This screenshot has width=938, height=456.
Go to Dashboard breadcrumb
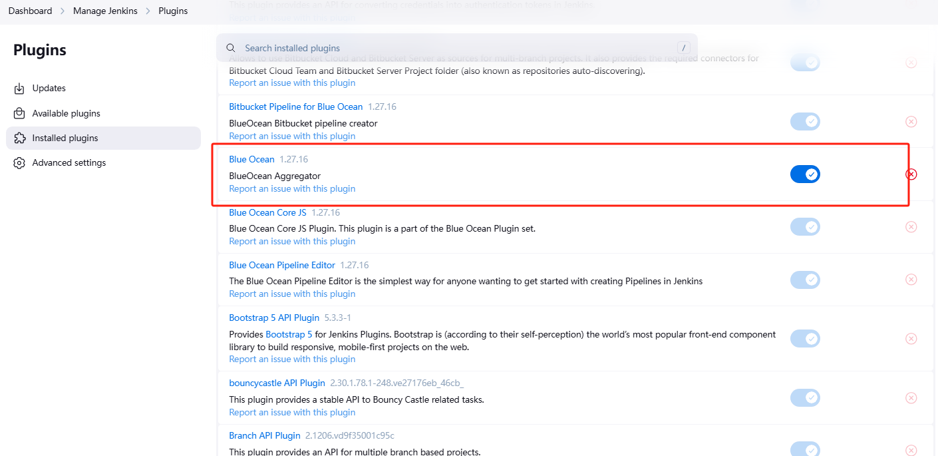pos(30,11)
